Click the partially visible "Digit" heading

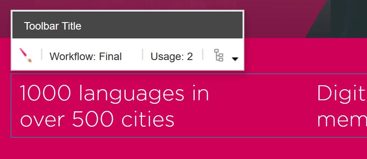[x=342, y=93]
